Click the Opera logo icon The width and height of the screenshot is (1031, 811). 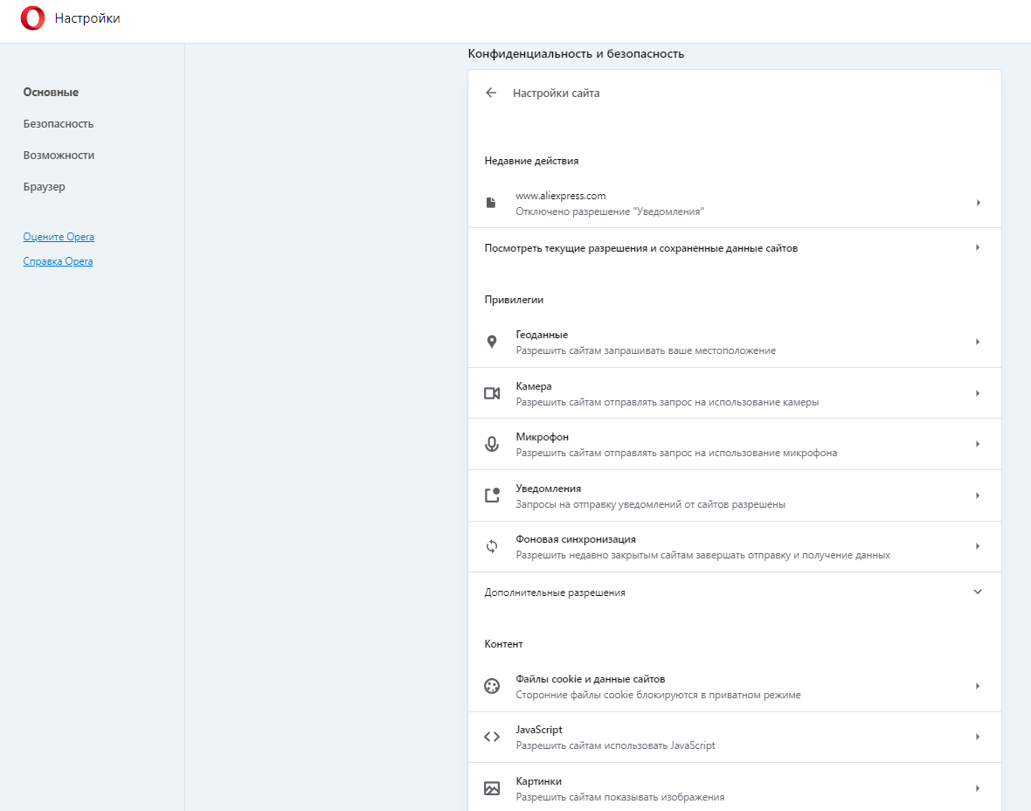tap(33, 18)
